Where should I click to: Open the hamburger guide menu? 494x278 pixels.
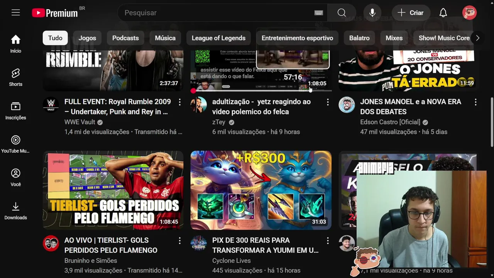tap(15, 13)
